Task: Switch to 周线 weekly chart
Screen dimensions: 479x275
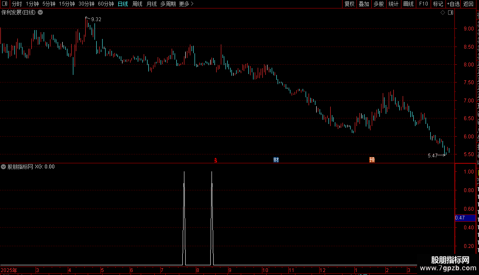Action: click(x=137, y=4)
